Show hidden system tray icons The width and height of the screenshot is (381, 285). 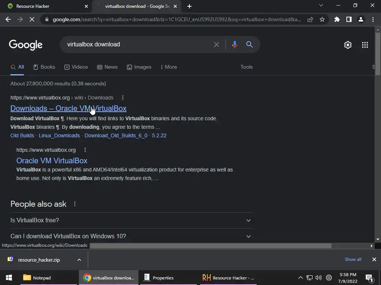(x=301, y=278)
